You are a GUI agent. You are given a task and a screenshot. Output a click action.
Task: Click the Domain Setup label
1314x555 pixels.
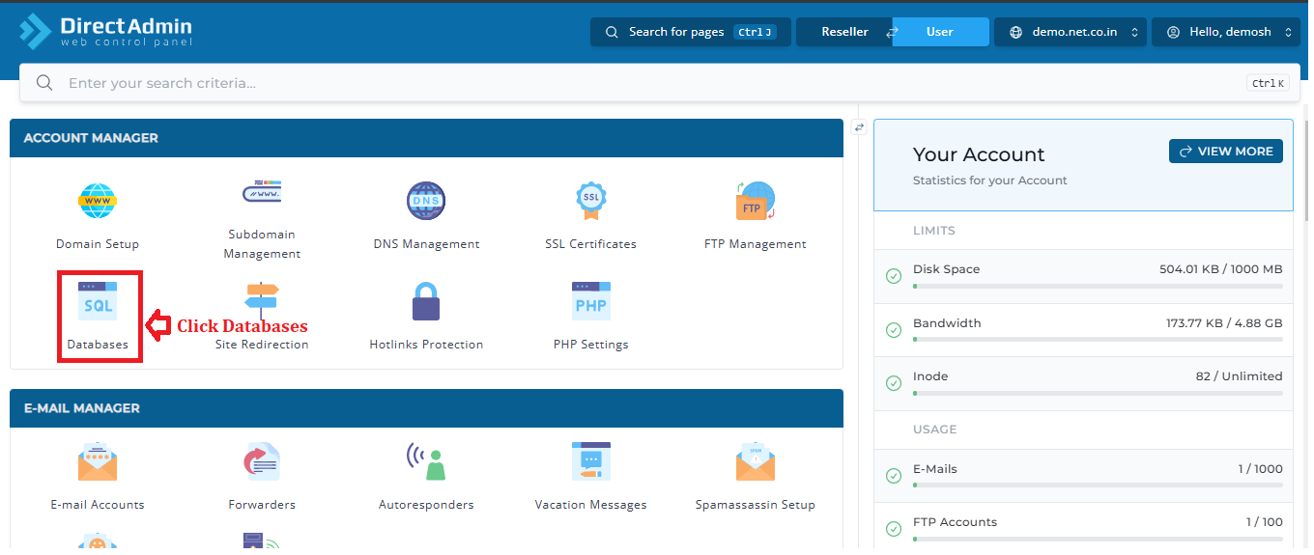click(98, 244)
